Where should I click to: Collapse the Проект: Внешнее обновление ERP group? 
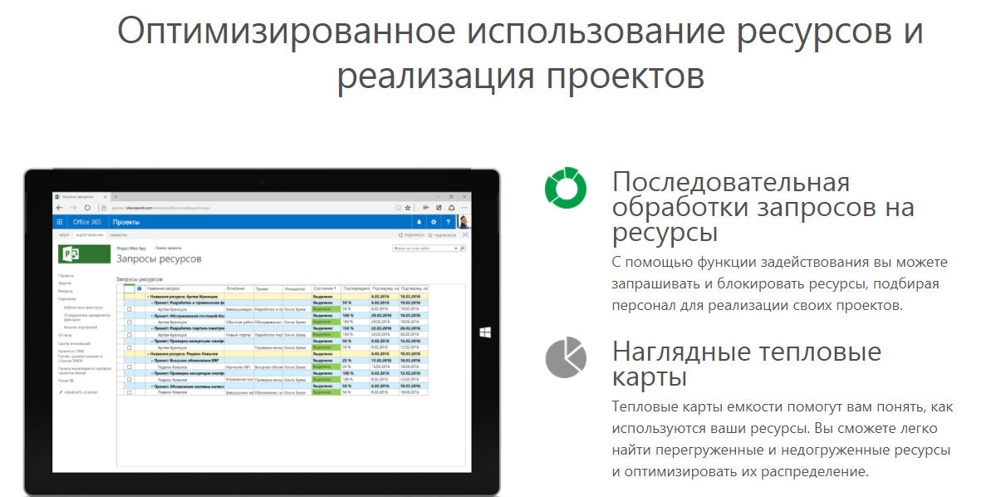coord(152,359)
